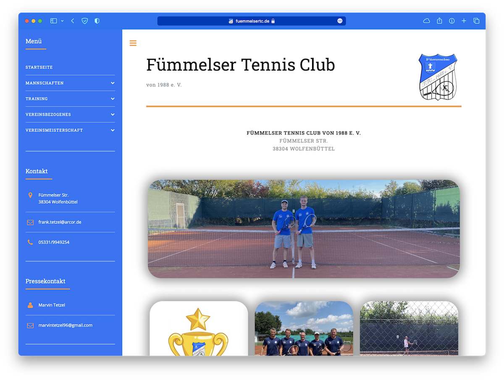Click the ellipsis button in address bar
Screen dimensions: 504x380
tap(340, 21)
